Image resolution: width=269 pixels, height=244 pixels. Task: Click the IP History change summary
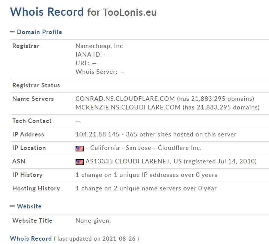coord(146,175)
